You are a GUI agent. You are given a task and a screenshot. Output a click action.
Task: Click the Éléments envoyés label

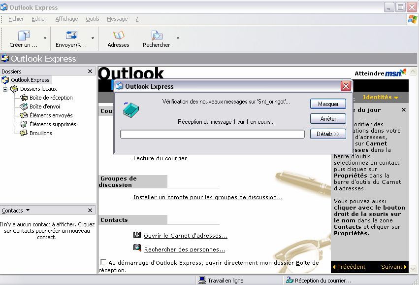(51, 115)
